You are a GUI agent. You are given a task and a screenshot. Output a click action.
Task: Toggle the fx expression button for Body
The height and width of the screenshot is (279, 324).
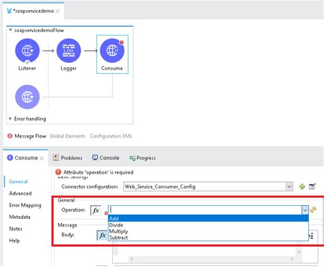102,235
